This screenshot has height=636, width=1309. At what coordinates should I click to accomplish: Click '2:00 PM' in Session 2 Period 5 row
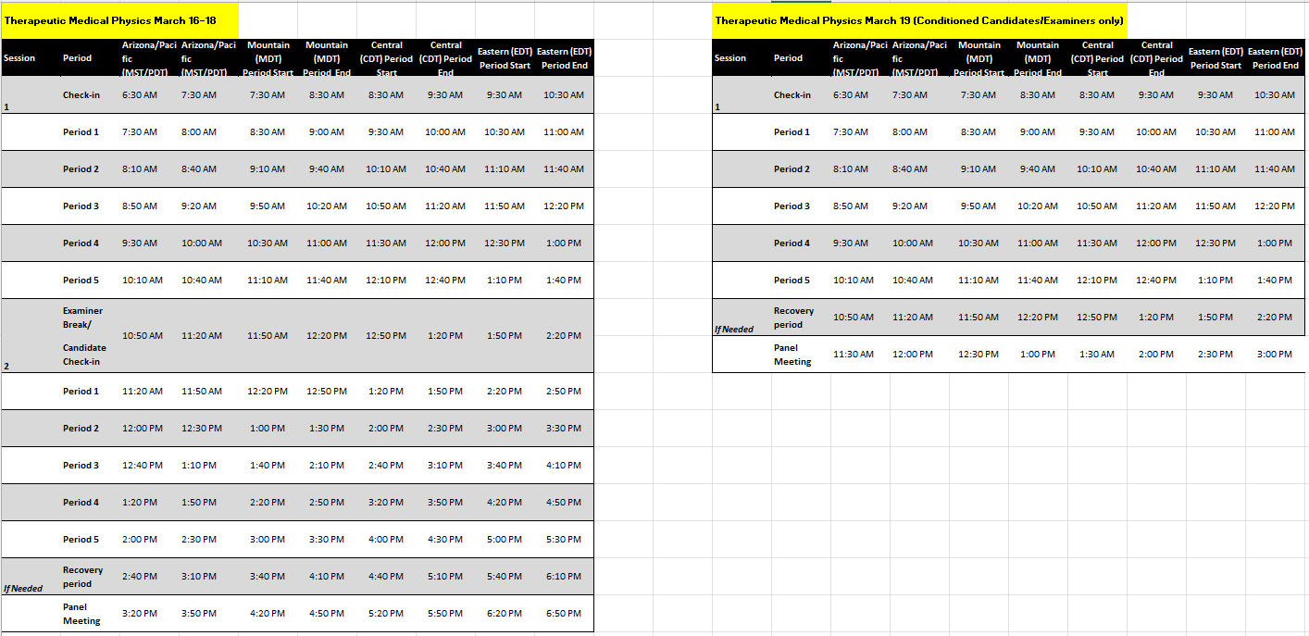[140, 540]
